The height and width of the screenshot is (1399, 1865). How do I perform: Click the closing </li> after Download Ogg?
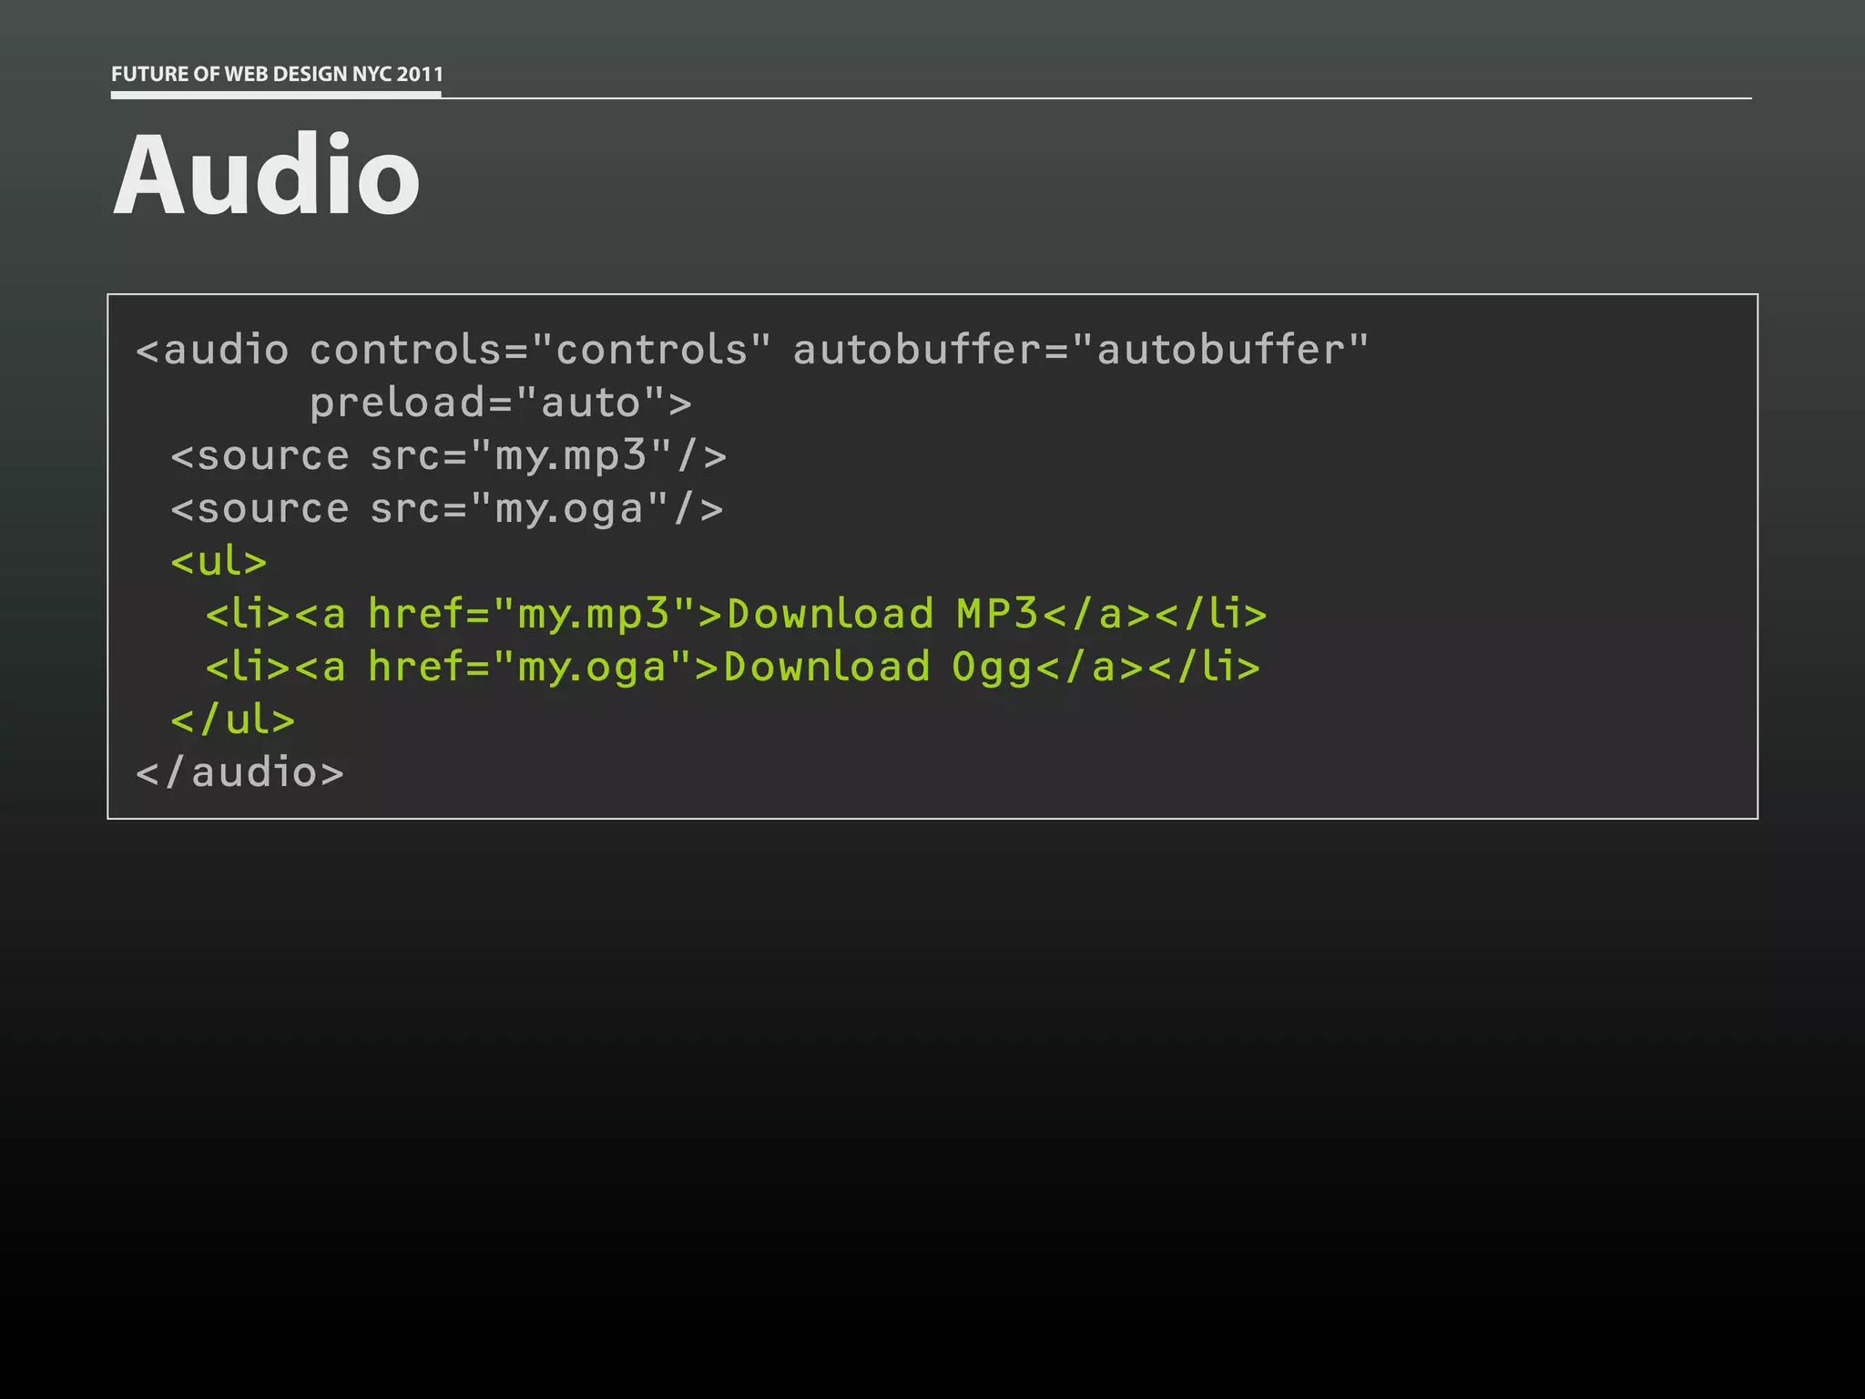pos(1205,667)
